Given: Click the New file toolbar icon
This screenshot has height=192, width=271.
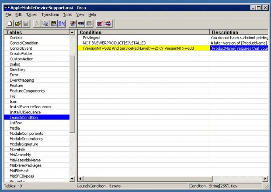Looking at the screenshot, I should point(9,23).
